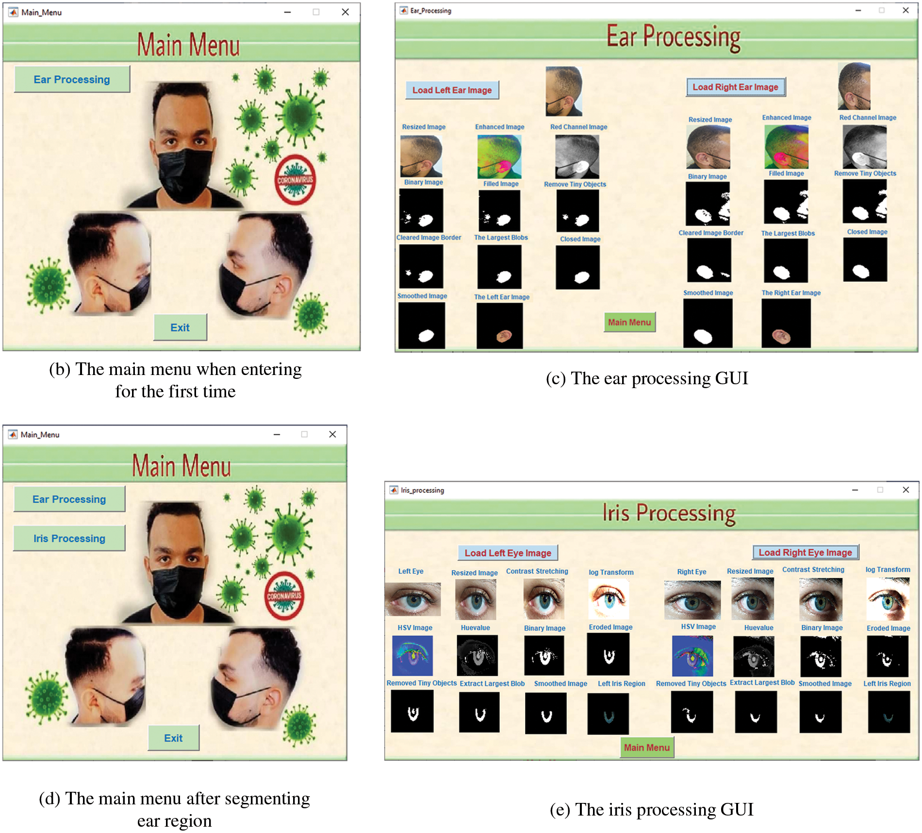
Task: Select The Left Ear Image result thumbnail
Action: click(x=500, y=326)
